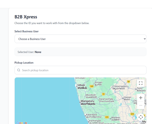Click highway 275 shield marker
The image size is (152, 124).
coord(107,117)
